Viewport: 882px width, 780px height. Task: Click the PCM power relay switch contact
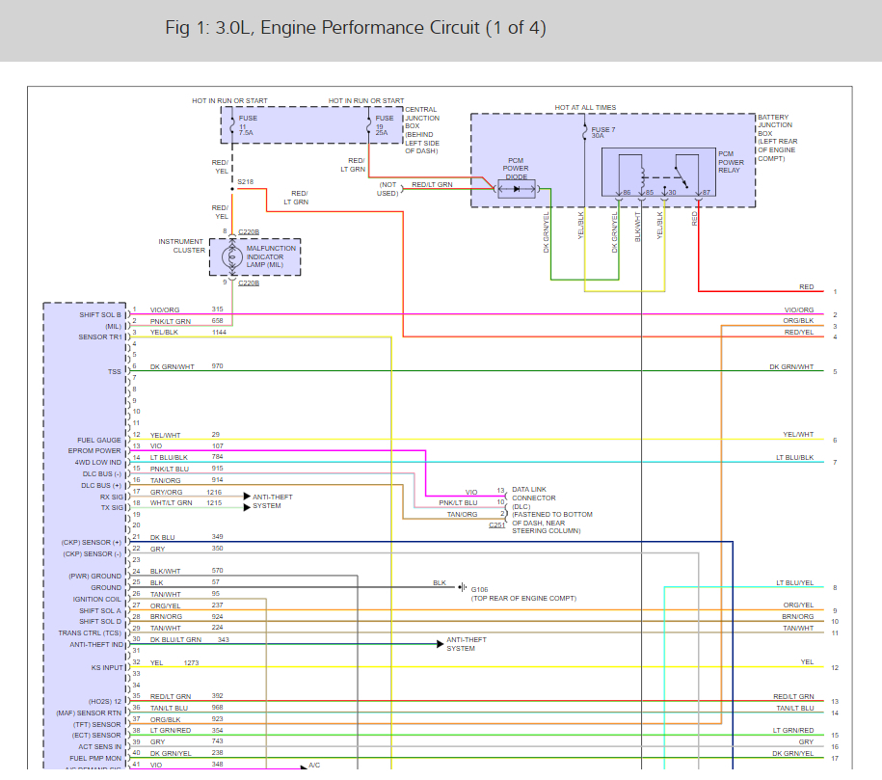682,177
